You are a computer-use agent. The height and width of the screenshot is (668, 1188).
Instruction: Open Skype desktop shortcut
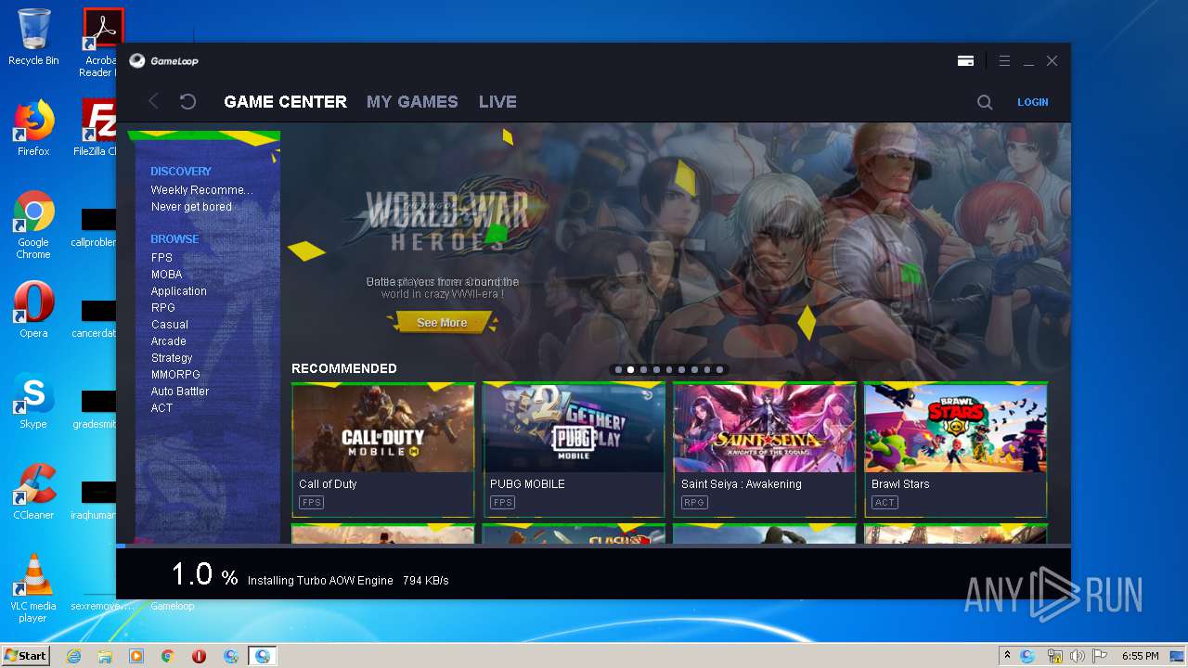[x=33, y=401]
